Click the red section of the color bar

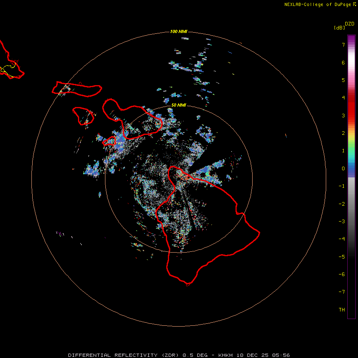coord(351,107)
